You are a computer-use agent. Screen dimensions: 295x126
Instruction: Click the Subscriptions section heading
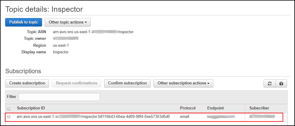(23, 71)
